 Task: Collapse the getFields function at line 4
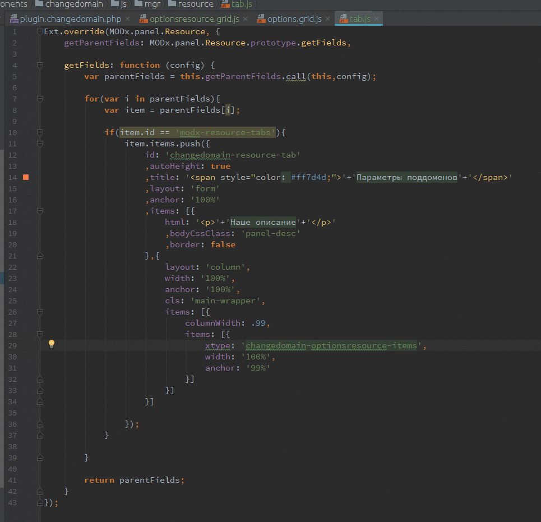click(40, 65)
